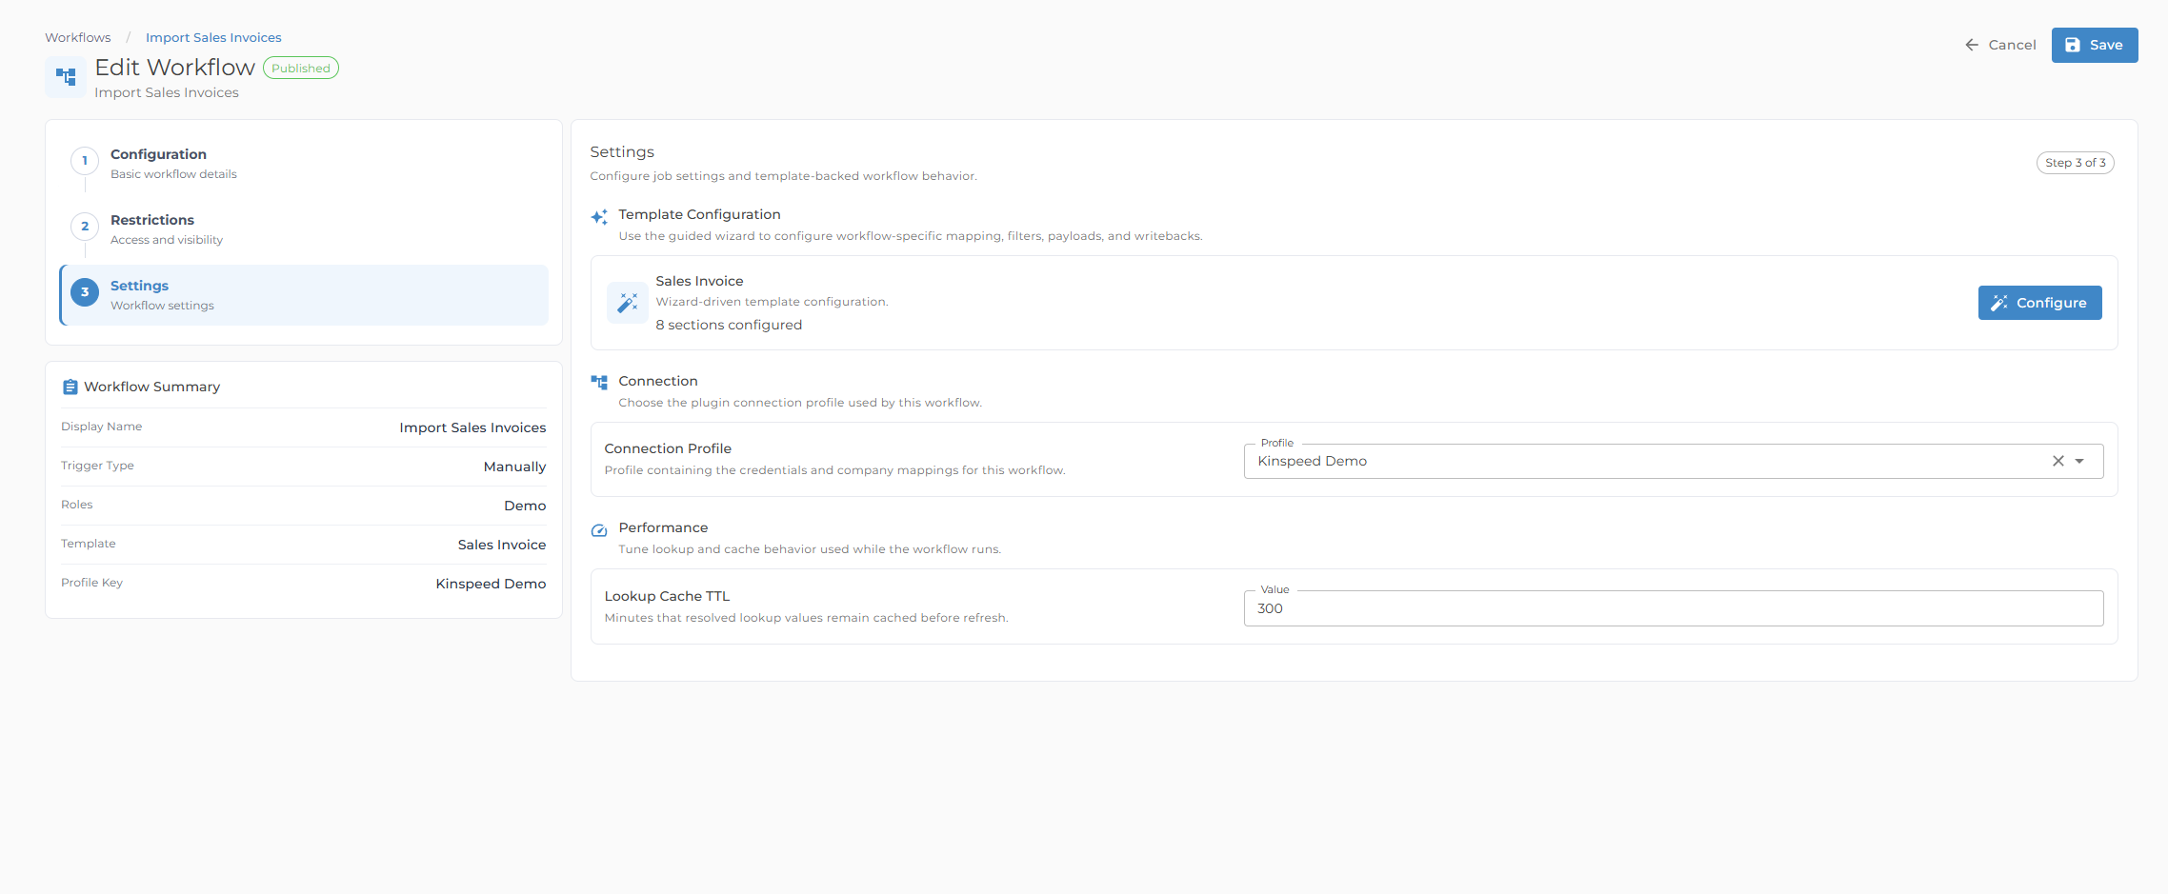Click the Roles value Demo

(x=525, y=507)
